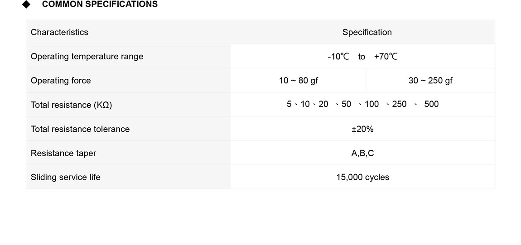Click the 500 total resistance value

(x=431, y=104)
